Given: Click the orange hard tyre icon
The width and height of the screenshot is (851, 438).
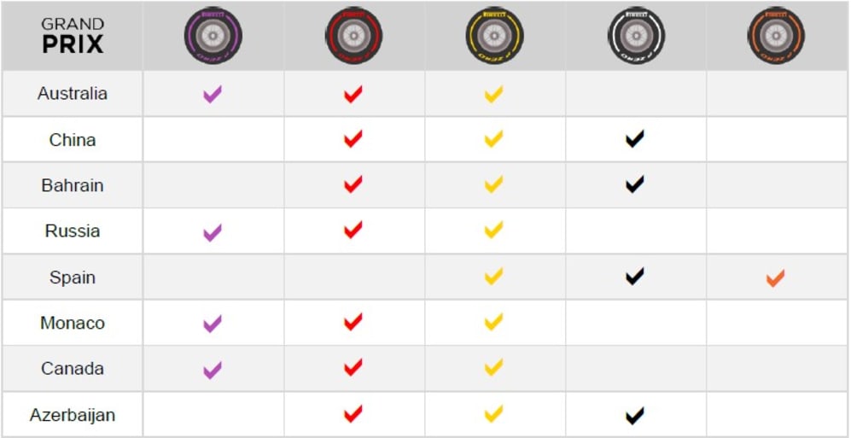Looking at the screenshot, I should click(776, 36).
